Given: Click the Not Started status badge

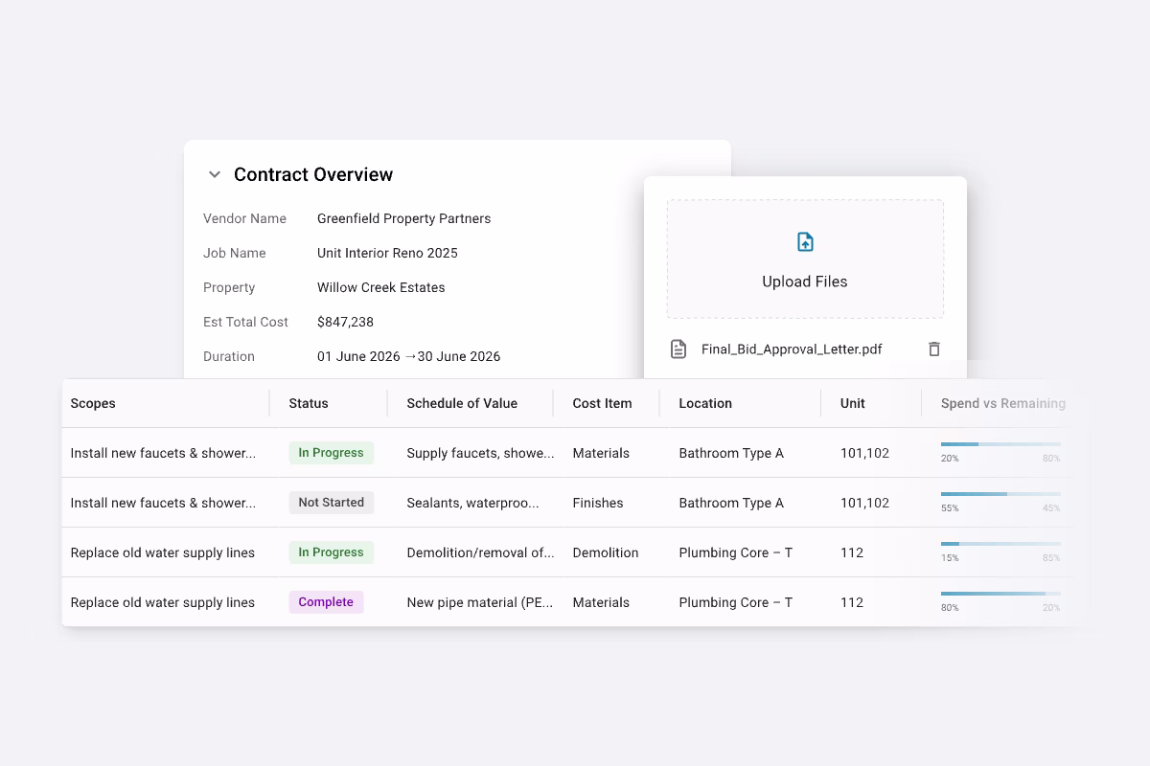Looking at the screenshot, I should click(x=332, y=502).
